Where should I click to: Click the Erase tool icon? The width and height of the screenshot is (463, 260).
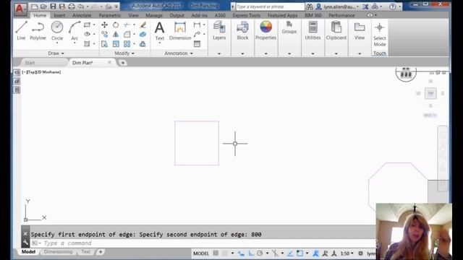tap(143, 25)
